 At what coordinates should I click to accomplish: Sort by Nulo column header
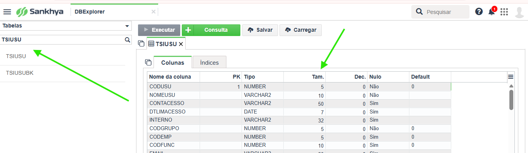[x=388, y=77]
